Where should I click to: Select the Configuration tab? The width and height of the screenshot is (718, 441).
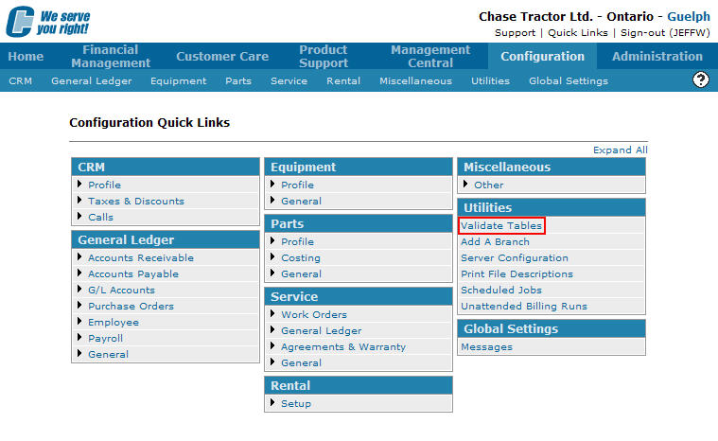click(x=543, y=57)
